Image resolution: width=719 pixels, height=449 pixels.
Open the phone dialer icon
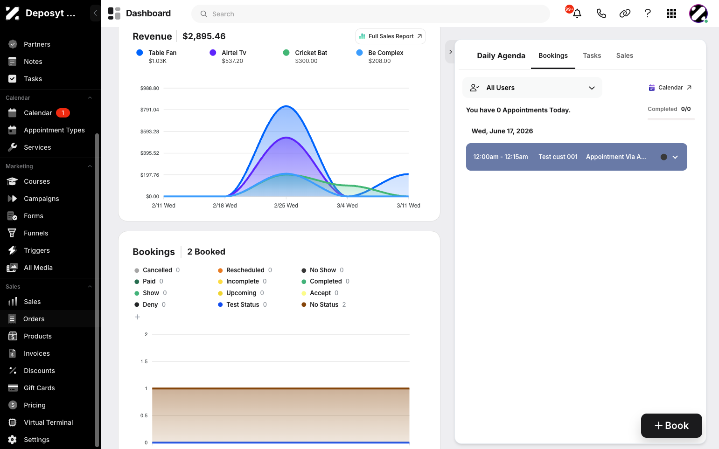601,14
